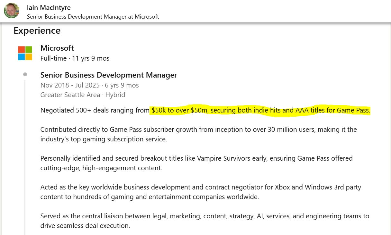Click the Senior Business Development Manager headline

(93, 17)
